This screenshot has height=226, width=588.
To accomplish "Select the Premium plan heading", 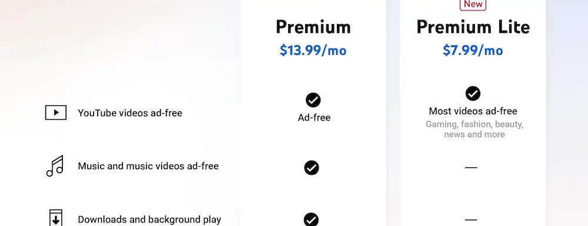I will (313, 28).
